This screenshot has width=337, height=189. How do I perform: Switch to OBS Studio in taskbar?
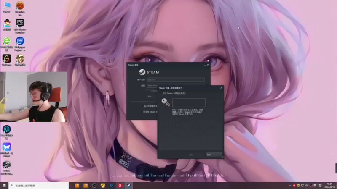pos(94,186)
